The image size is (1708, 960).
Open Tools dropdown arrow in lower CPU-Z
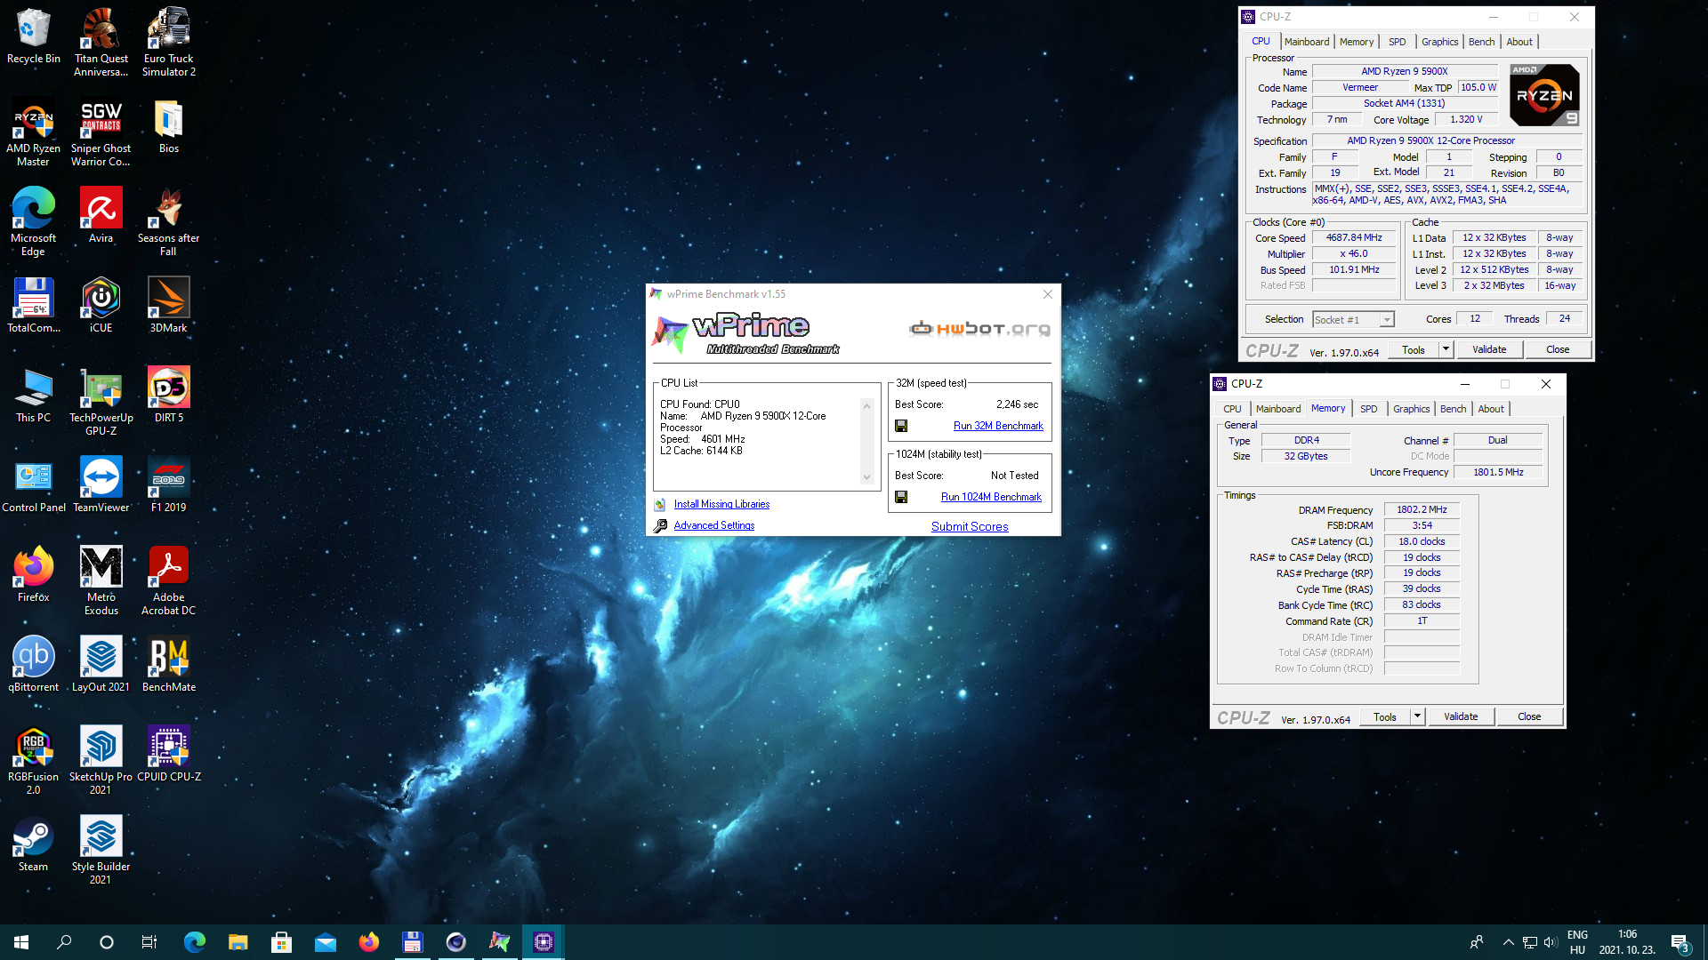1417,716
